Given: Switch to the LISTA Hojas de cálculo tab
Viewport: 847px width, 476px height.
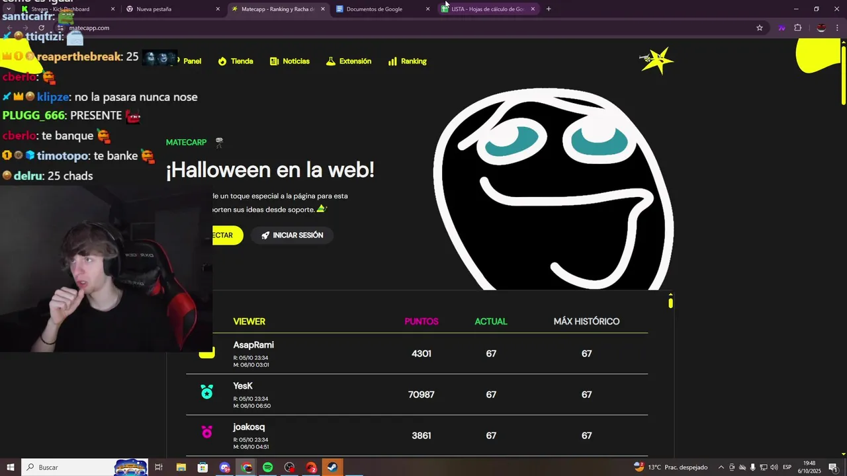Looking at the screenshot, I should (x=488, y=9).
